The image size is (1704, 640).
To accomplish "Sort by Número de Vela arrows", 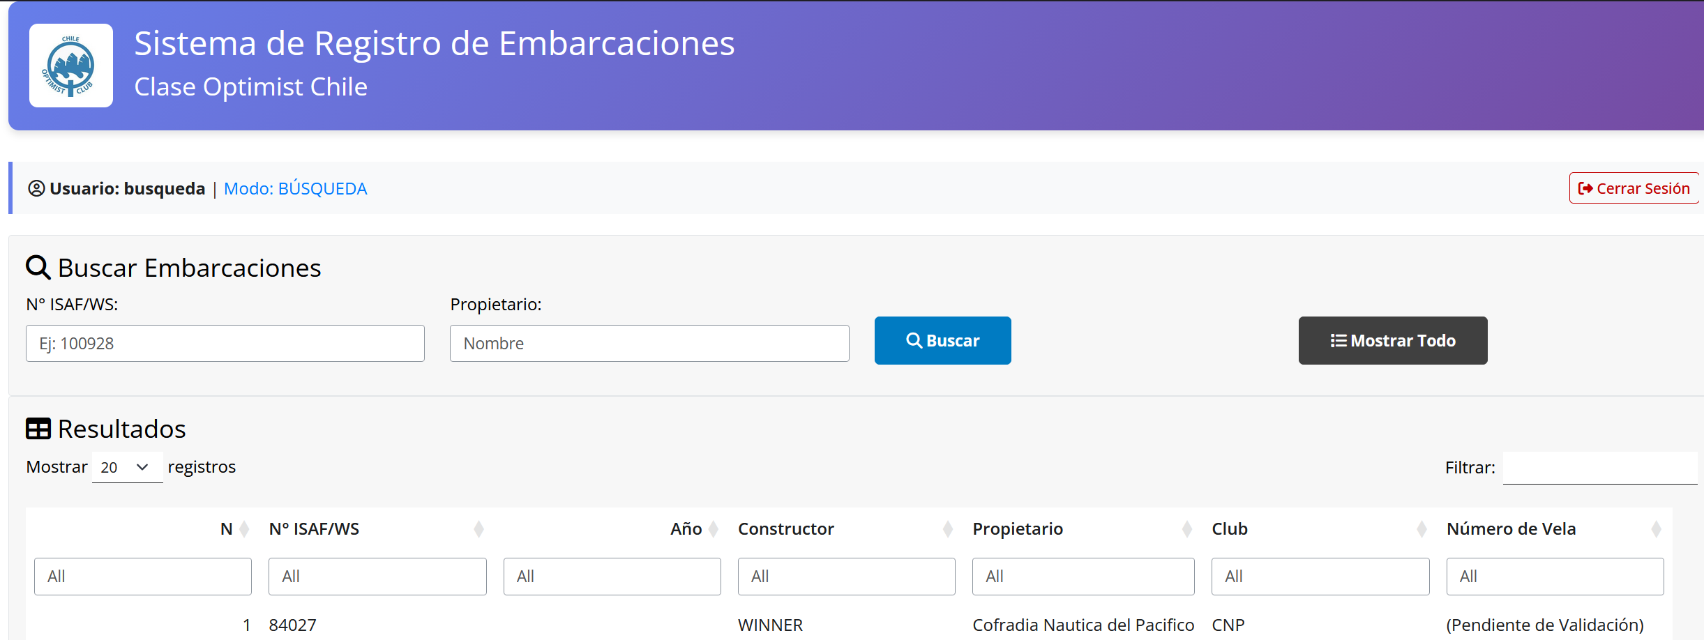I will pyautogui.click(x=1656, y=529).
